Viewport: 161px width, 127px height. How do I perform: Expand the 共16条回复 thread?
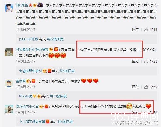click(58, 96)
